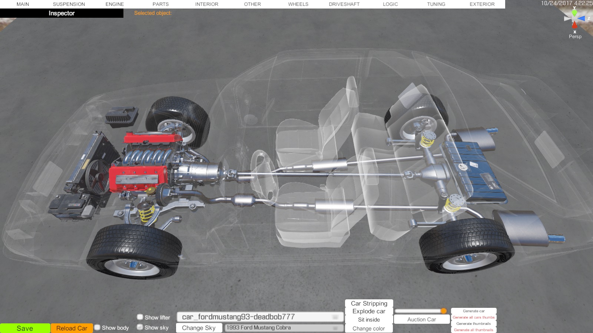Toggle the Persp projection label

pyautogui.click(x=575, y=37)
